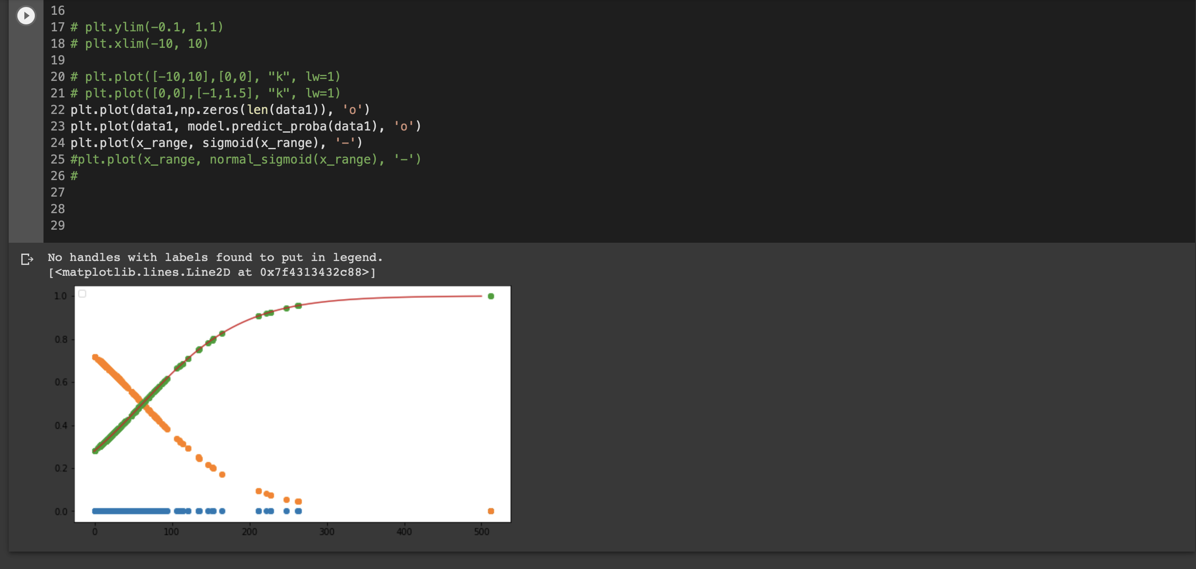Run the code cell with play button
The height and width of the screenshot is (569, 1196).
(26, 16)
